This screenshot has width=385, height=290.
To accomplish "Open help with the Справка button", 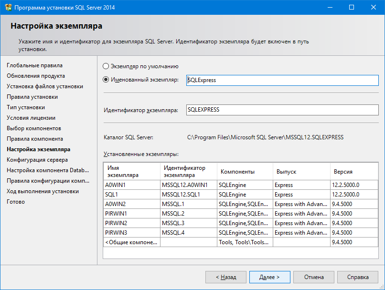I will click(x=357, y=277).
